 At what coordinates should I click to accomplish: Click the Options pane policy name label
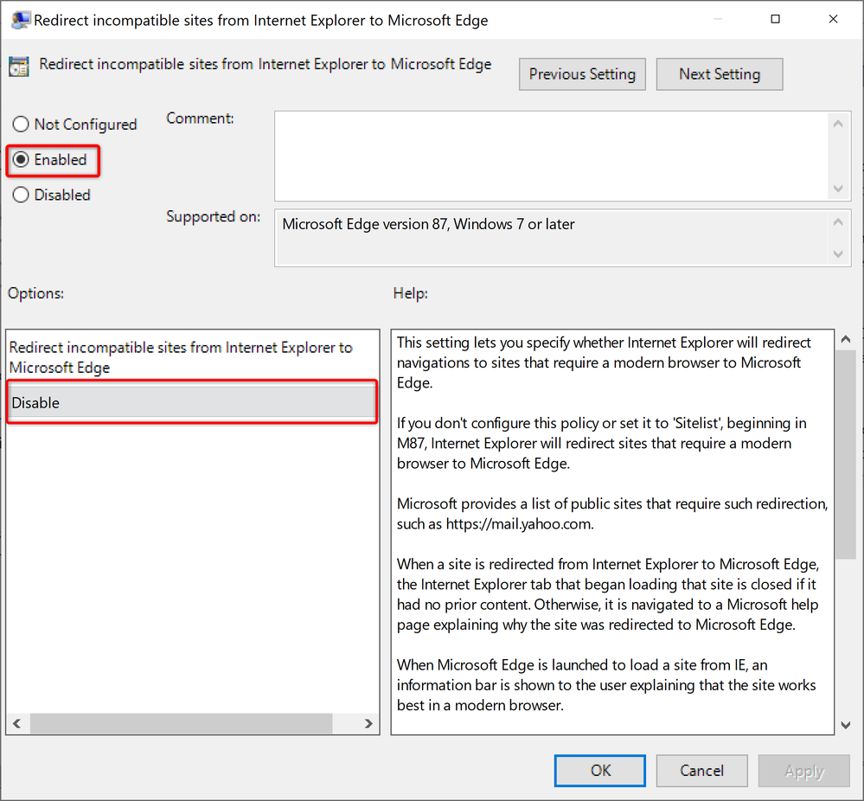(x=181, y=357)
